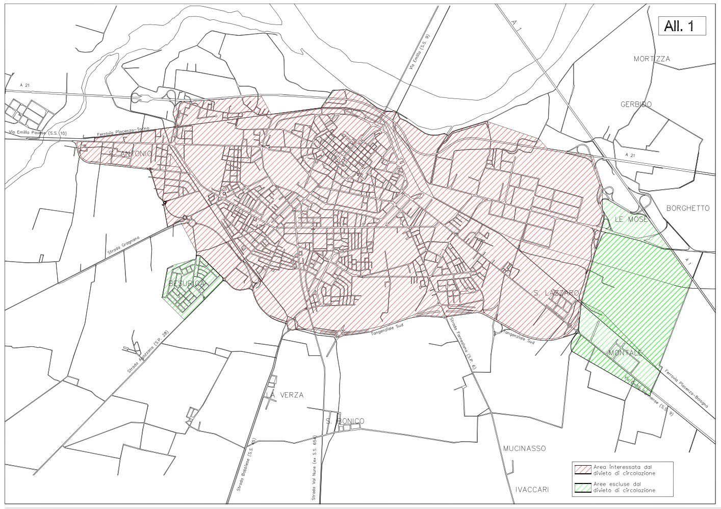Click the S. ANTONIO district label
Image resolution: width=721 pixels, height=509 pixels.
pyautogui.click(x=130, y=153)
